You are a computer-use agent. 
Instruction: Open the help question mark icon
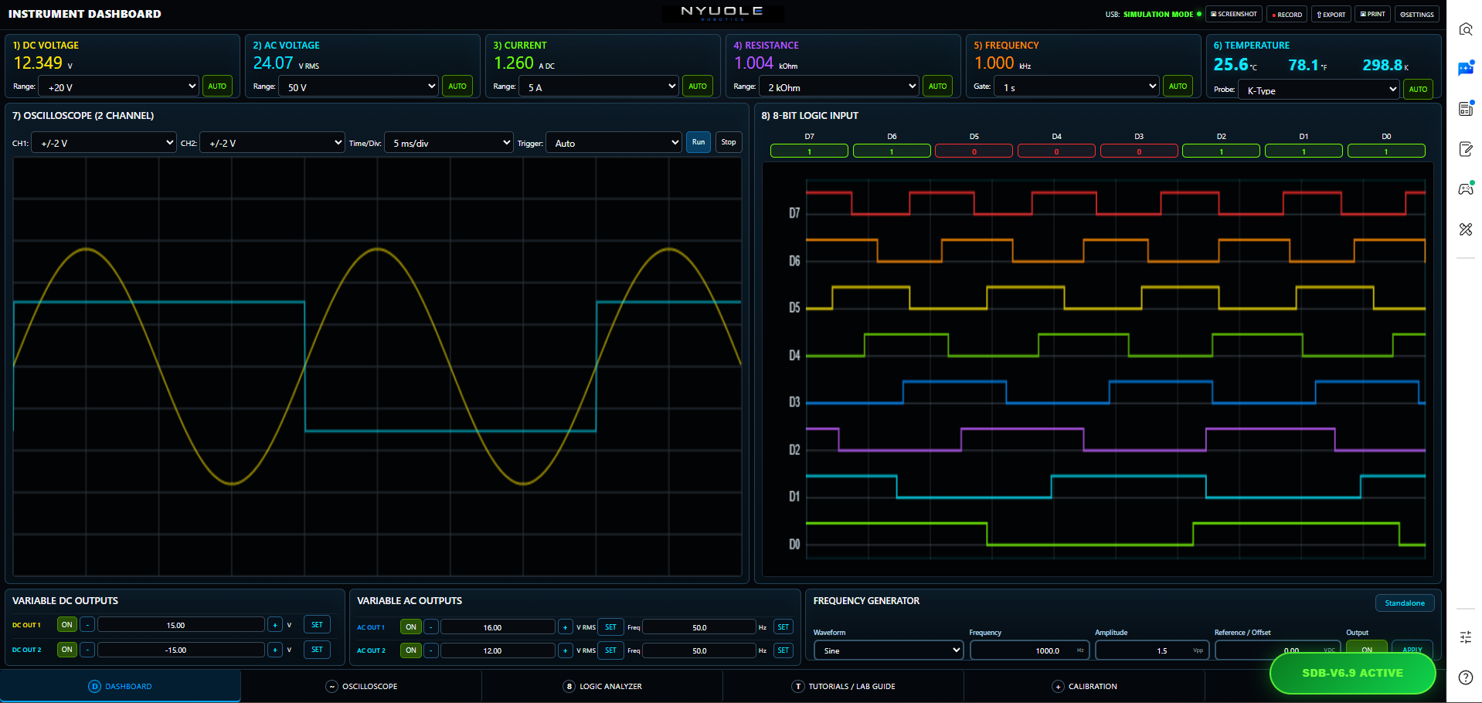coord(1465,678)
